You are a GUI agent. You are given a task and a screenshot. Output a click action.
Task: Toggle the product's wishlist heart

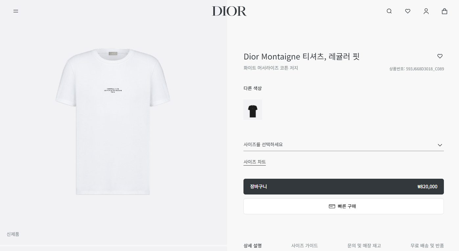coord(440,56)
